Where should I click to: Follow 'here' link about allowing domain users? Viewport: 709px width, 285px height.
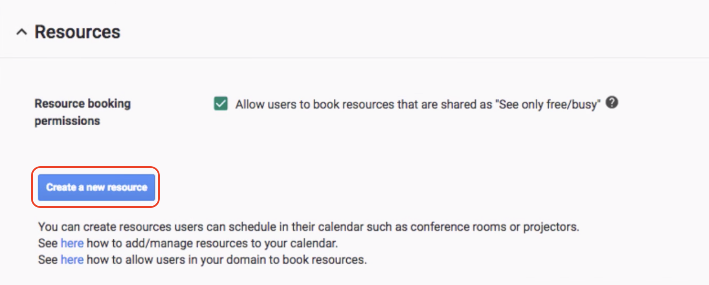(72, 260)
